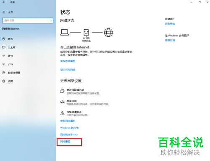Open the 提供反馈 link

170,40
